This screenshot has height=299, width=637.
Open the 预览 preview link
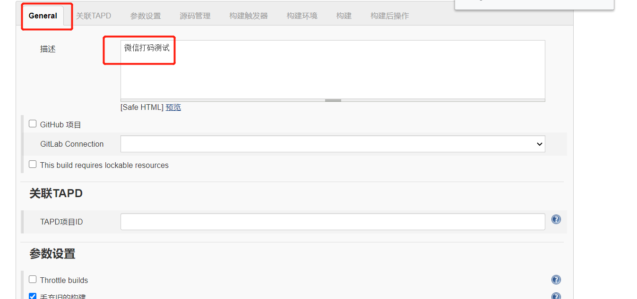pos(173,107)
